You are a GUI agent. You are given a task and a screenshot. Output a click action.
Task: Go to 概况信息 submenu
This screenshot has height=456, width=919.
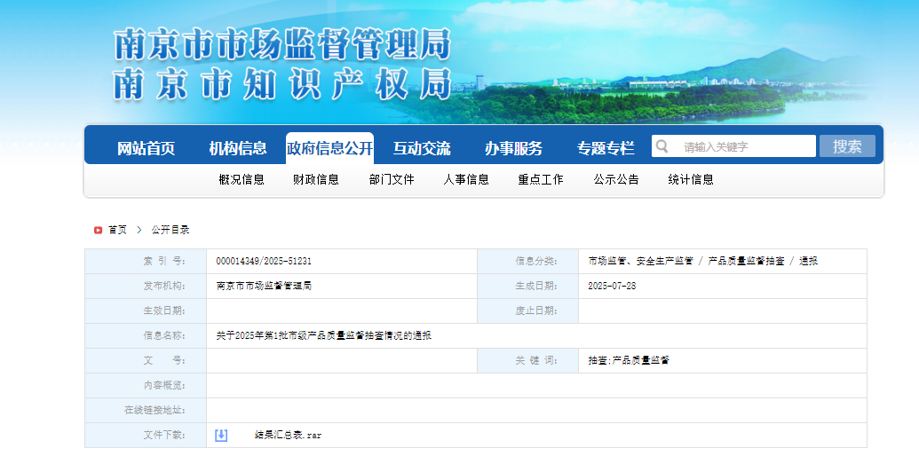[x=242, y=180]
